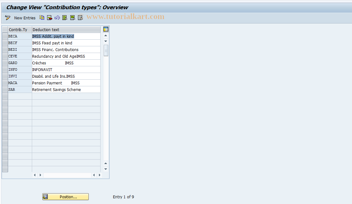Select the row selector for MACA
The height and width of the screenshot is (204, 352).
pyautogui.click(x=5, y=83)
